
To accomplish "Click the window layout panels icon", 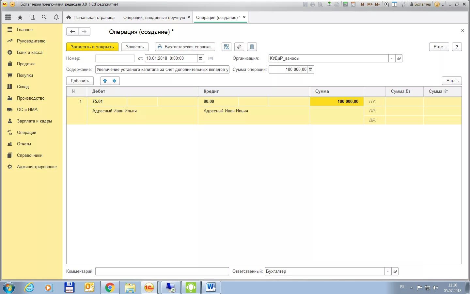I will [x=394, y=4].
